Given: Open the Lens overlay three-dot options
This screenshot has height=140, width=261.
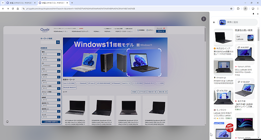Looking at the screenshot, I should [x=204, y=19].
